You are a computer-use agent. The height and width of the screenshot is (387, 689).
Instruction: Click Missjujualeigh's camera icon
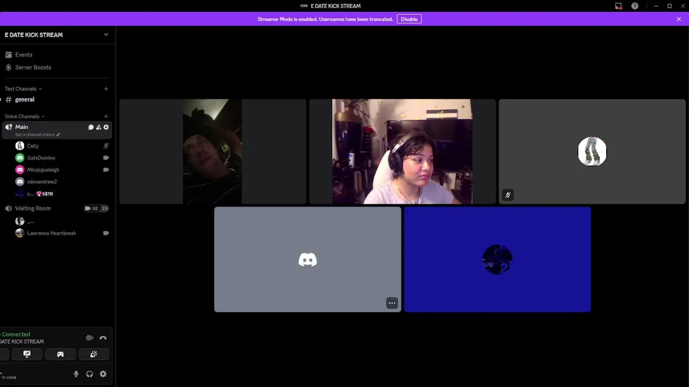pyautogui.click(x=106, y=170)
